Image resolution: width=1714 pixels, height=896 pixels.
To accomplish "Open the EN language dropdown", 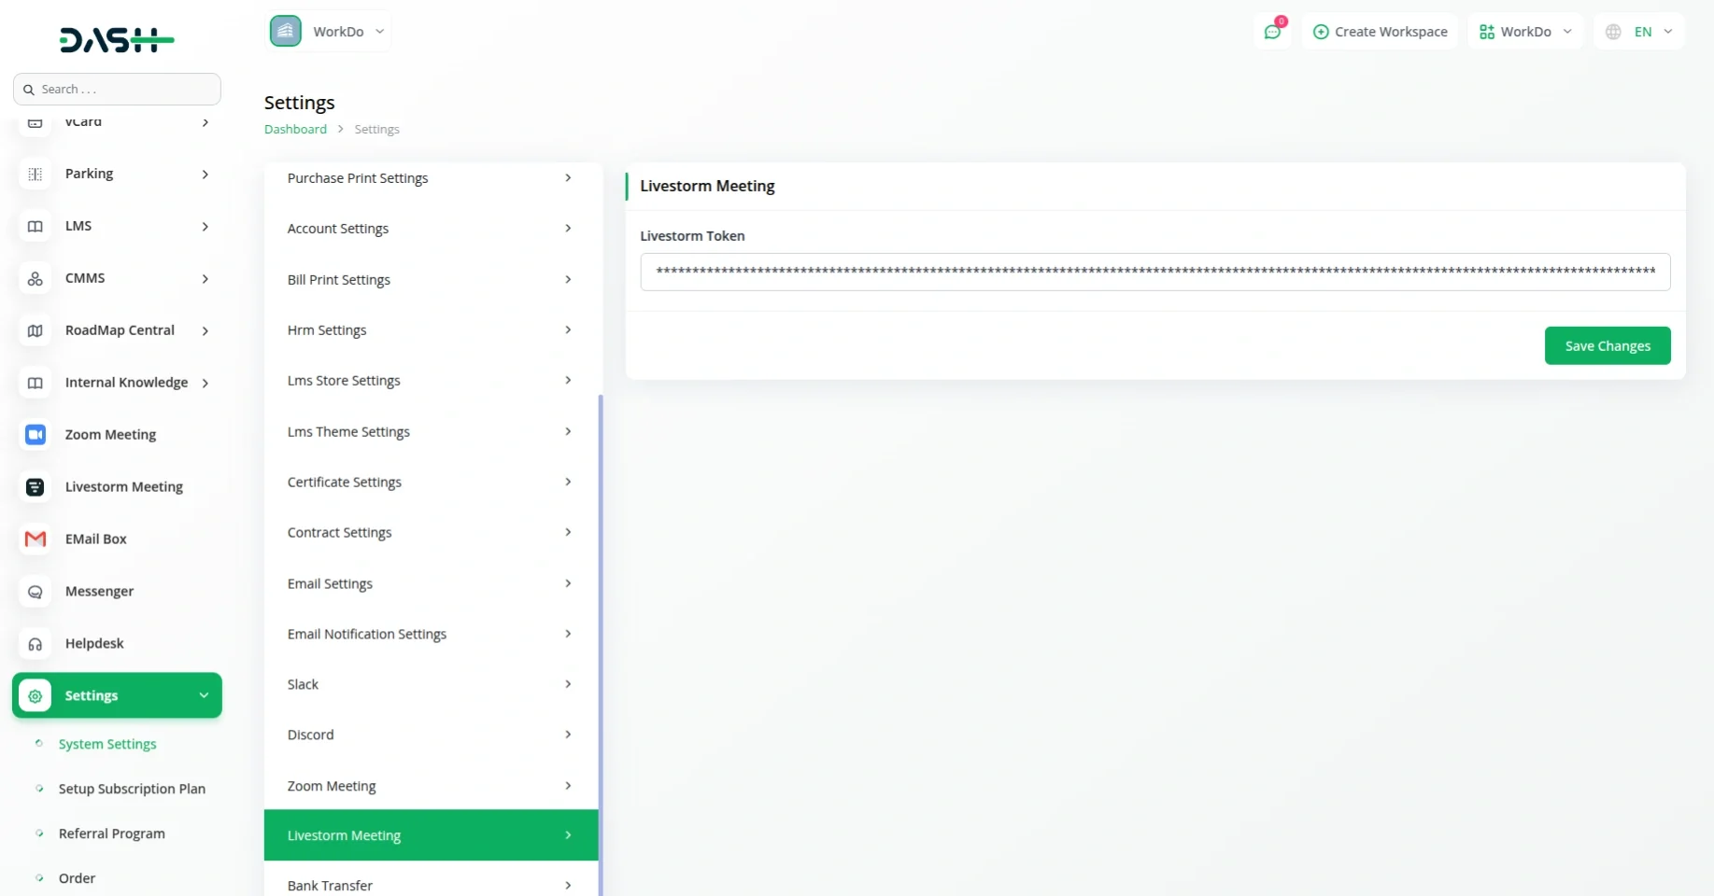I will [x=1639, y=32].
